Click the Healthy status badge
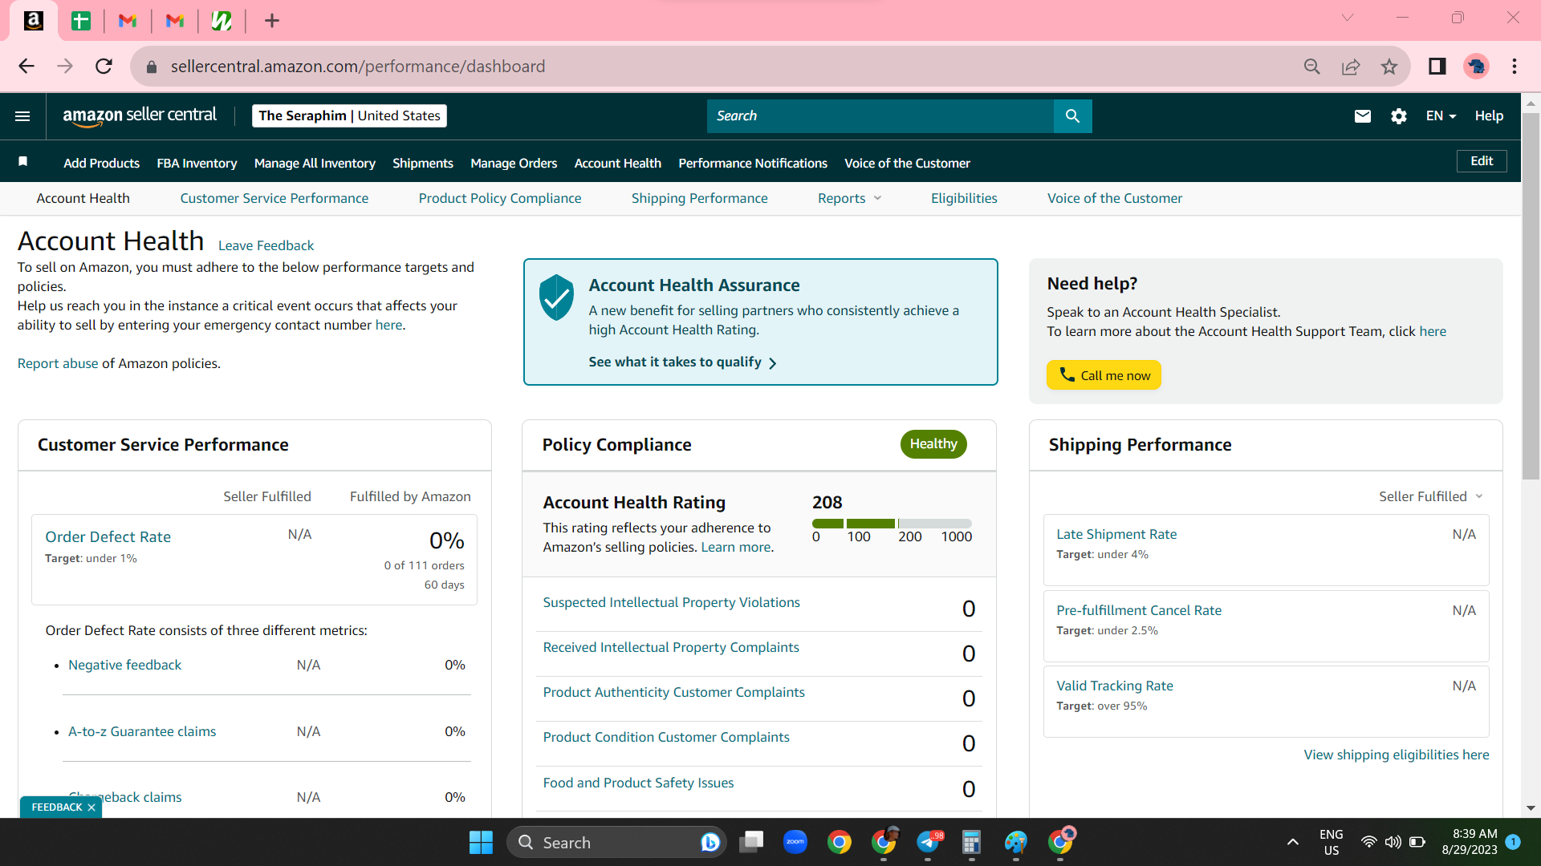The height and width of the screenshot is (866, 1541). 933,444
